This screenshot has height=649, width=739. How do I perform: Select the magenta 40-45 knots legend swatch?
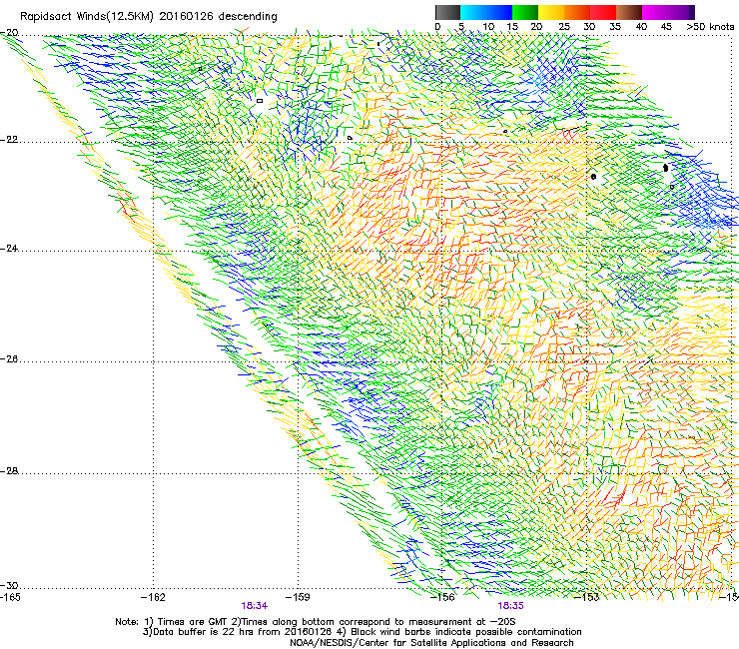[x=655, y=12]
